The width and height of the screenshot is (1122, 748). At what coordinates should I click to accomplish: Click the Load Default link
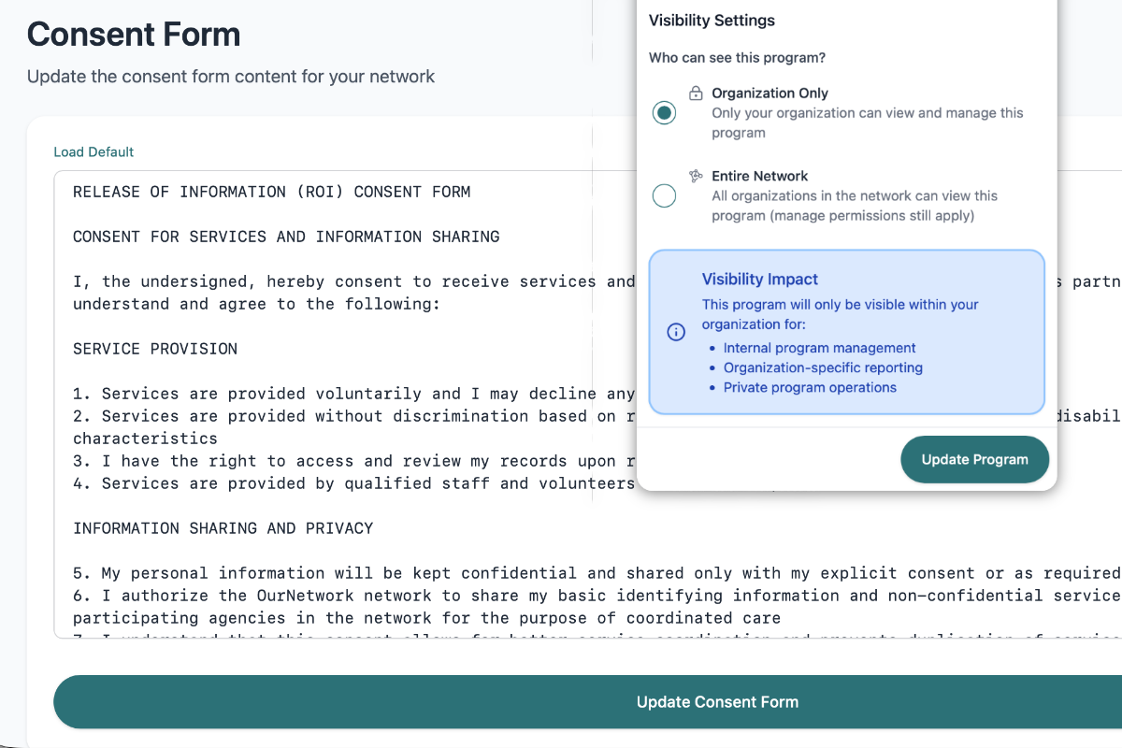(93, 151)
